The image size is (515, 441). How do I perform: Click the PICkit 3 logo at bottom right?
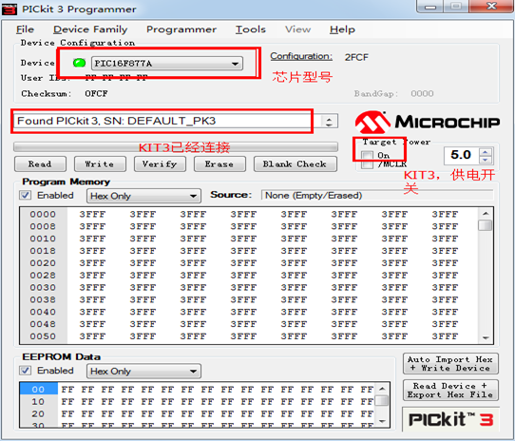point(450,420)
